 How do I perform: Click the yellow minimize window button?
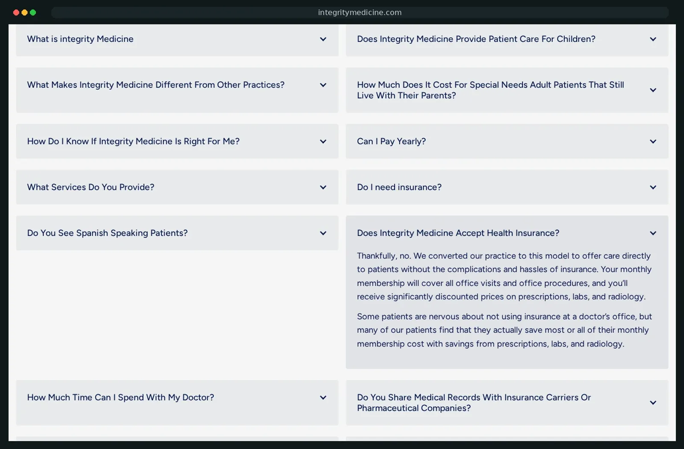coord(24,12)
